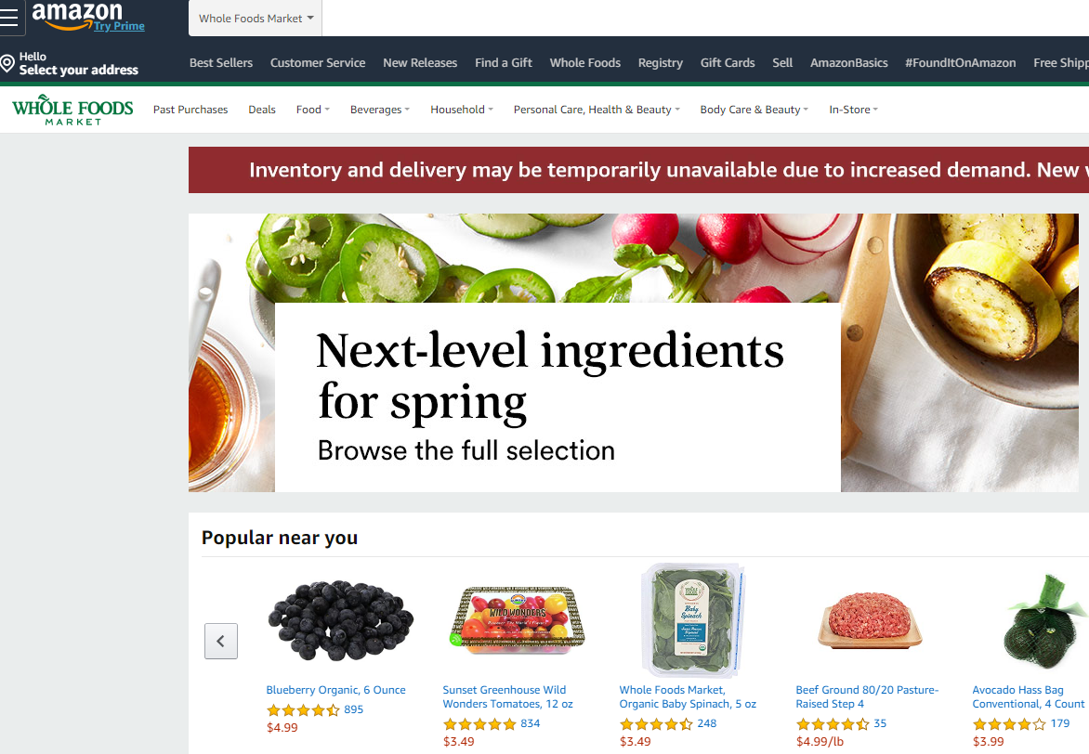
Task: Click the blueberry product image
Action: pos(340,620)
